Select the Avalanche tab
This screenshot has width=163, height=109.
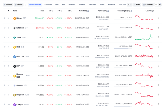point(111,5)
